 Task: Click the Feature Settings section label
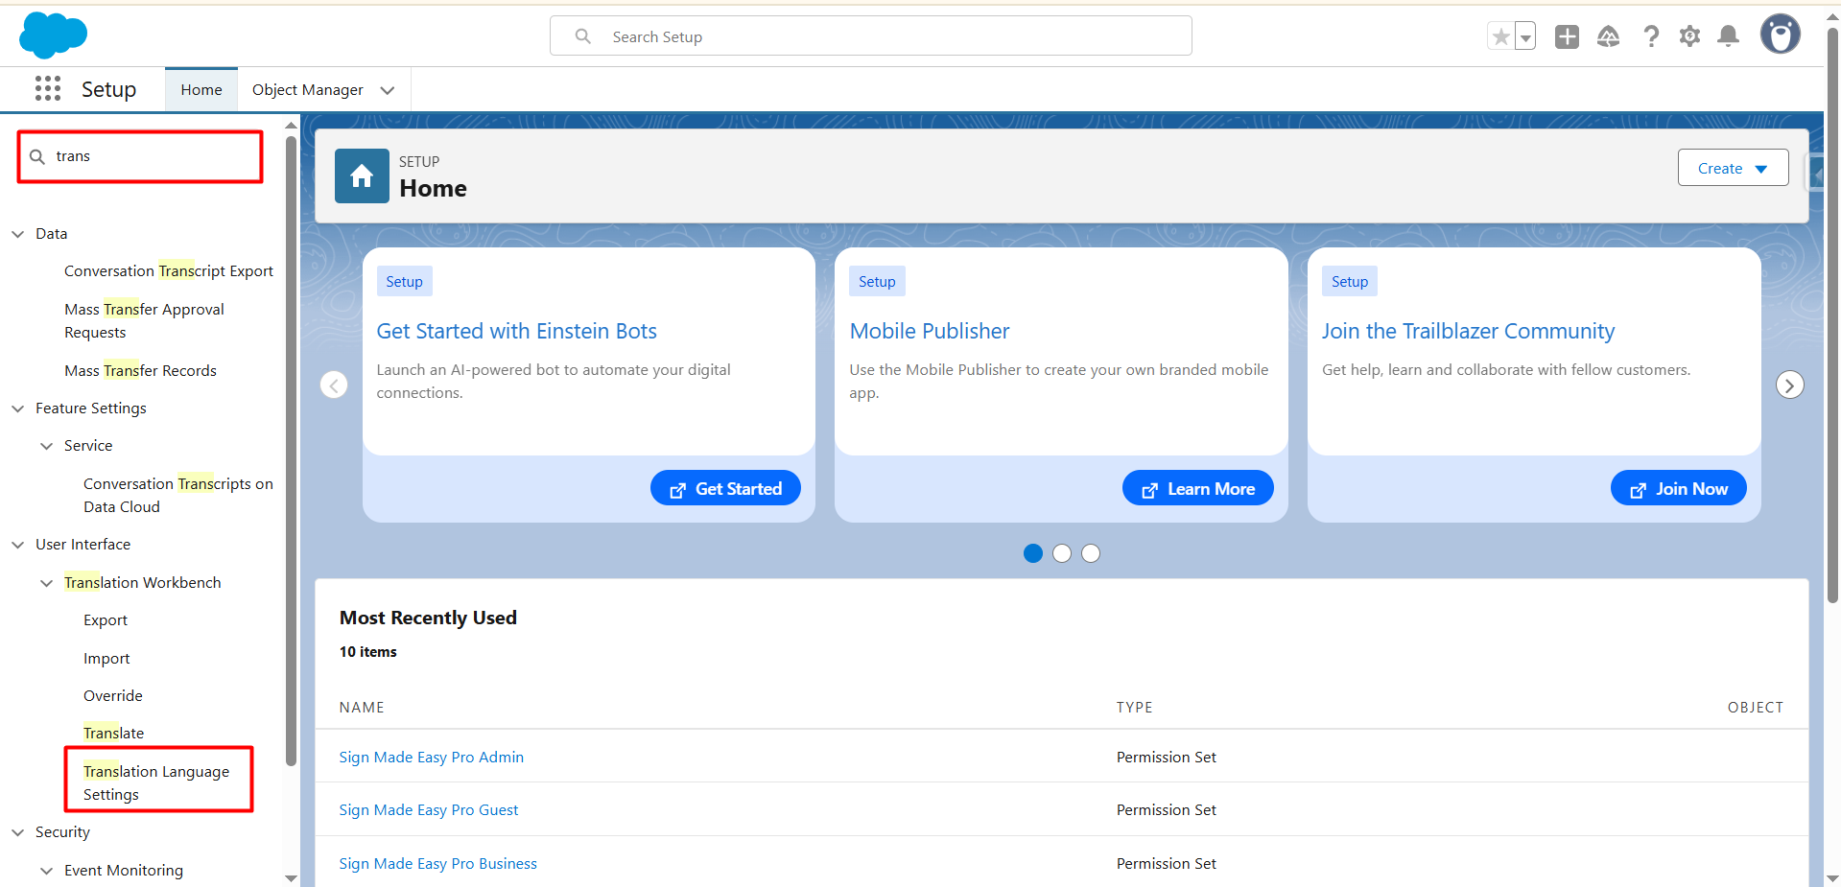tap(91, 408)
